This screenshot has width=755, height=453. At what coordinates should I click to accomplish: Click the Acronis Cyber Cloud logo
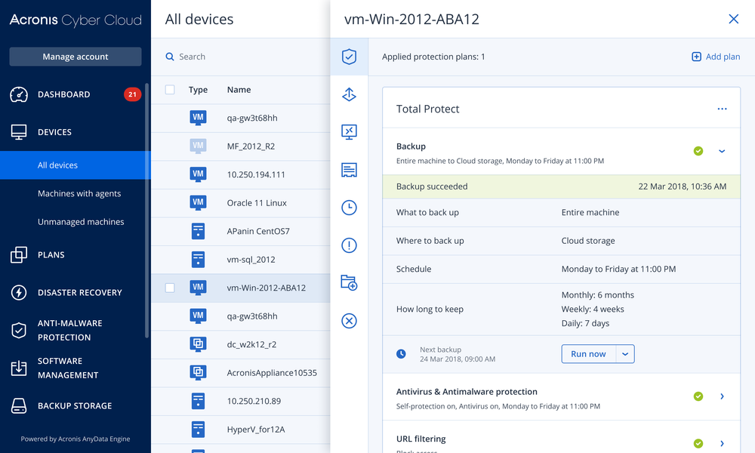pyautogui.click(x=75, y=20)
